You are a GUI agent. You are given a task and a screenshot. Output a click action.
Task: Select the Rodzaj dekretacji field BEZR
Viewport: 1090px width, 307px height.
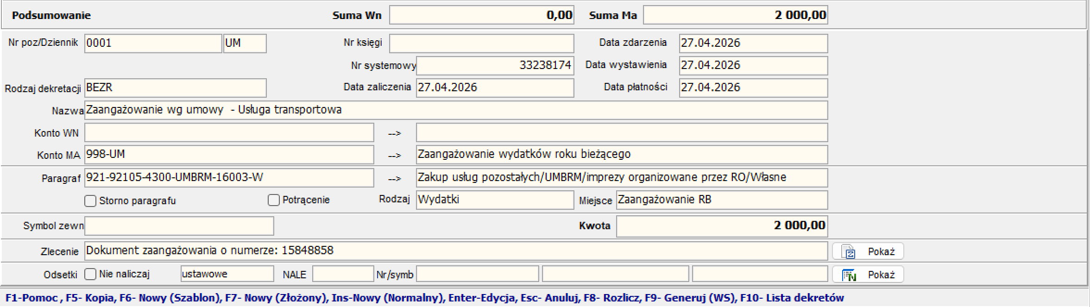pos(176,88)
